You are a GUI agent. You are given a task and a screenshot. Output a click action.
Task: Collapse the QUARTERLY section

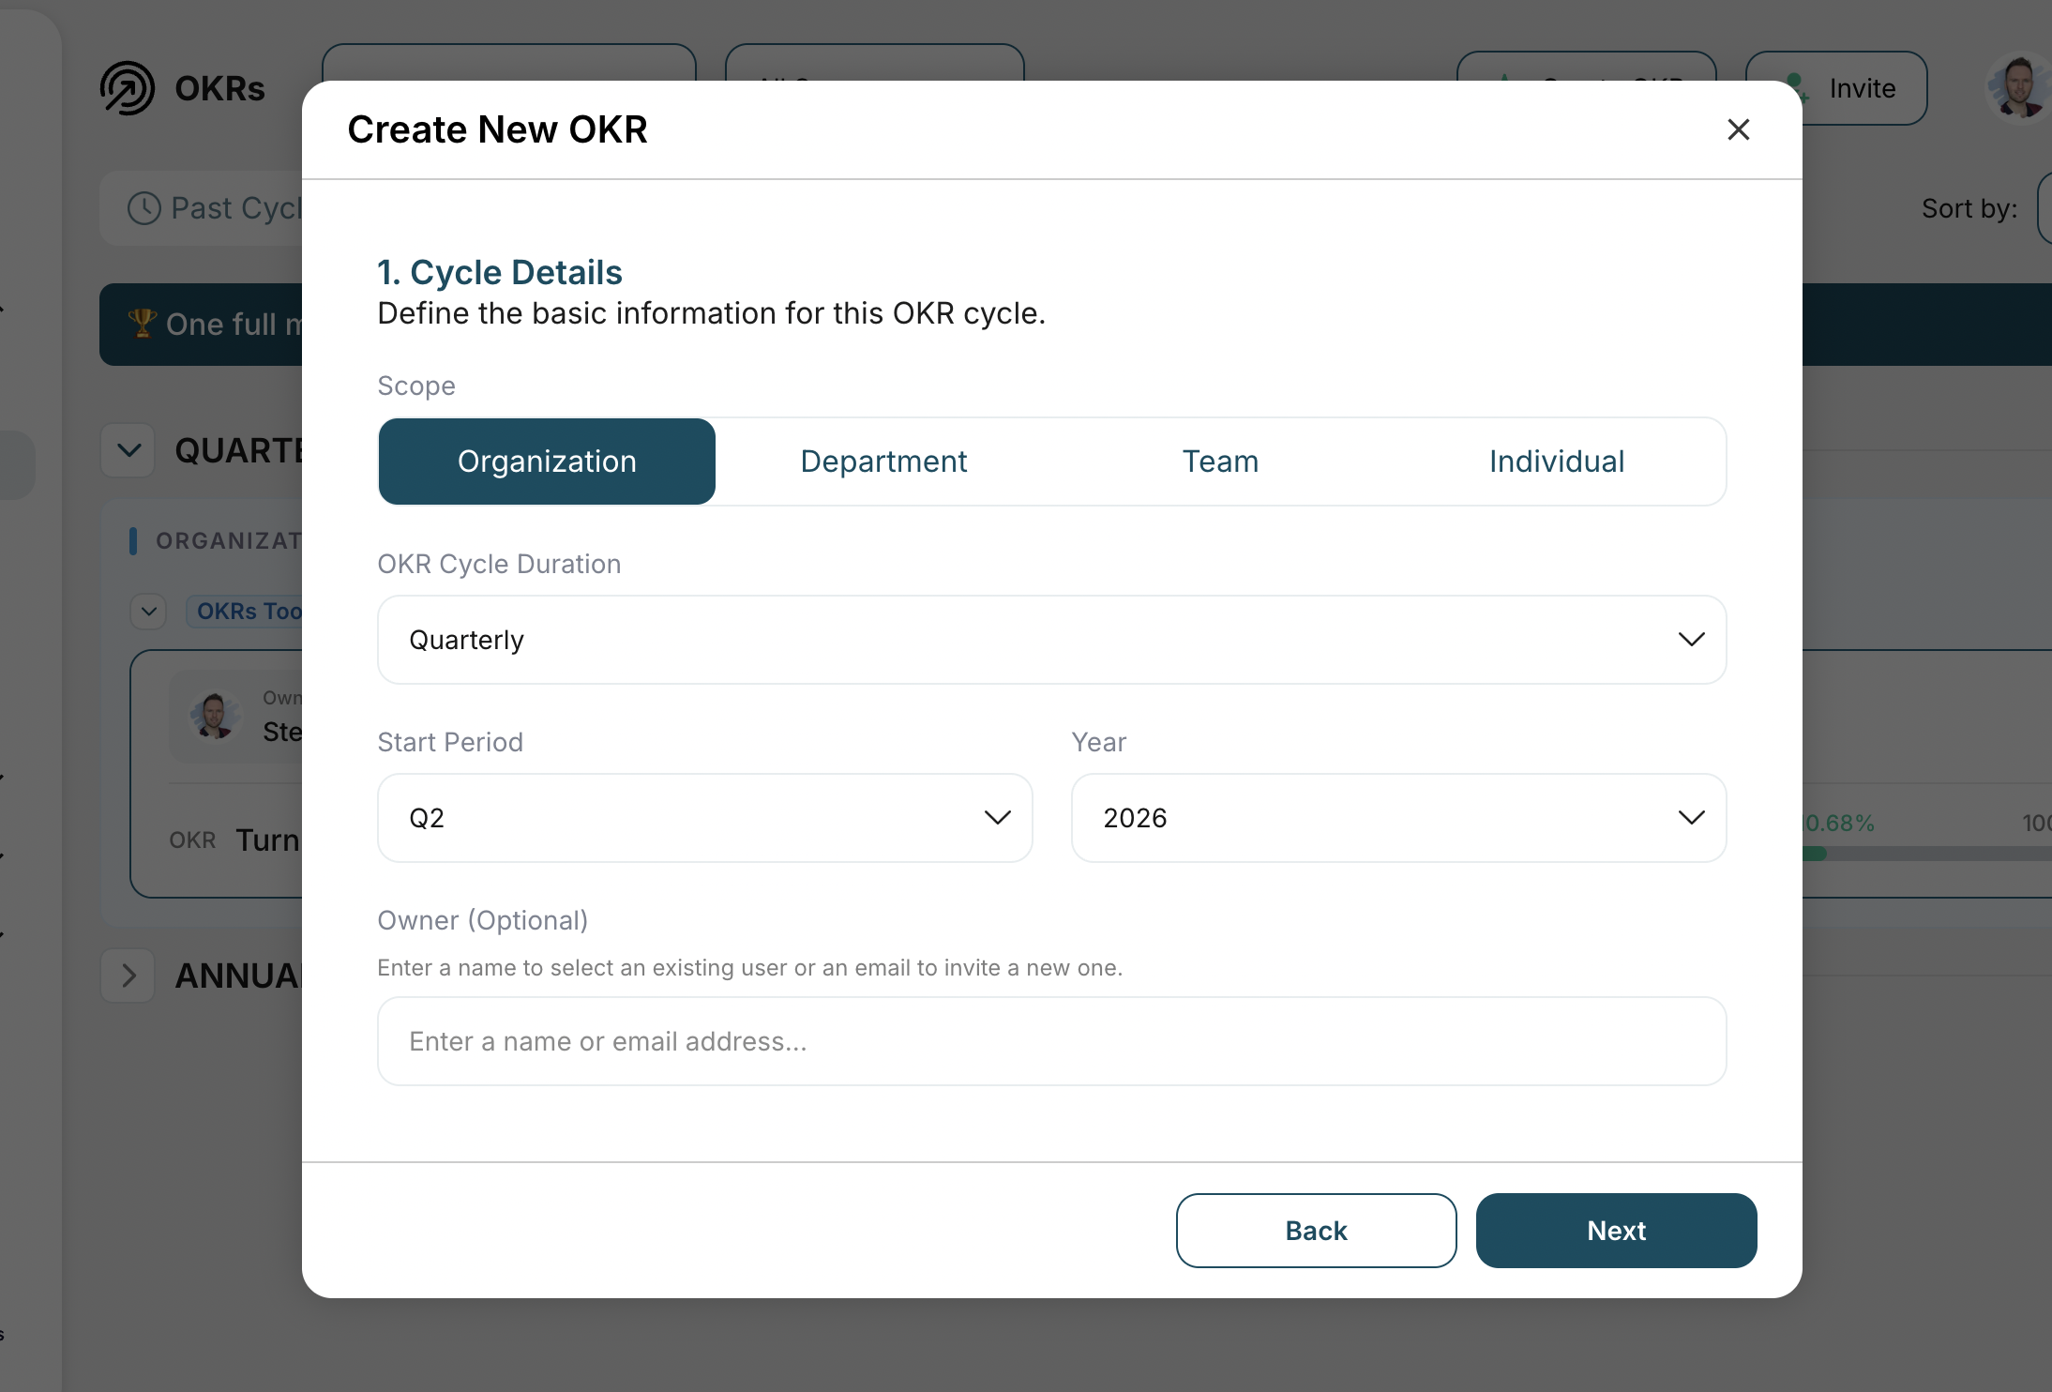pos(128,450)
